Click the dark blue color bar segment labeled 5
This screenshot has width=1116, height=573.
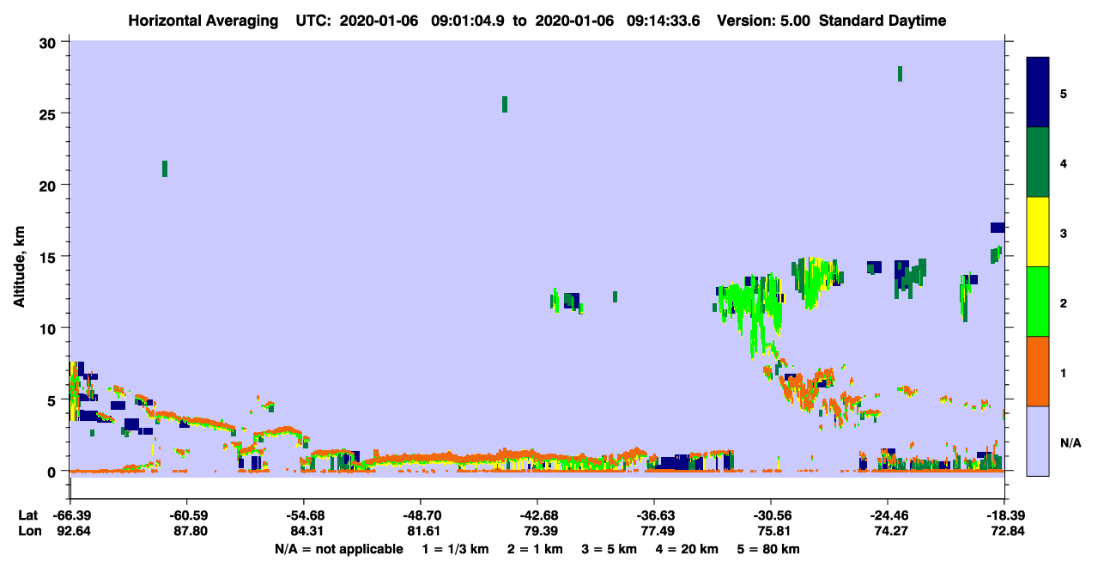pos(1038,93)
